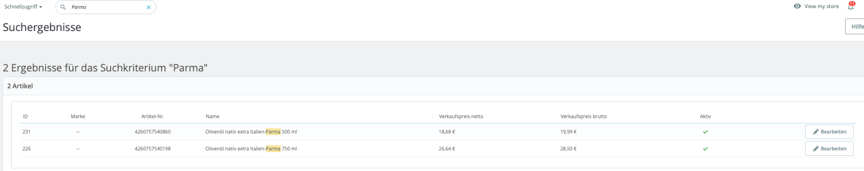Open Olivenöl Italien-Parma 500 ml product name

coord(251,132)
